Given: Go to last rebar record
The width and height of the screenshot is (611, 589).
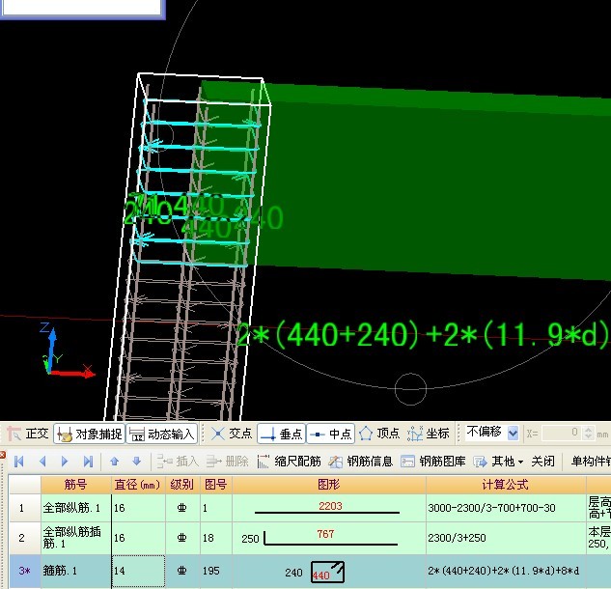Looking at the screenshot, I should click(x=88, y=462).
